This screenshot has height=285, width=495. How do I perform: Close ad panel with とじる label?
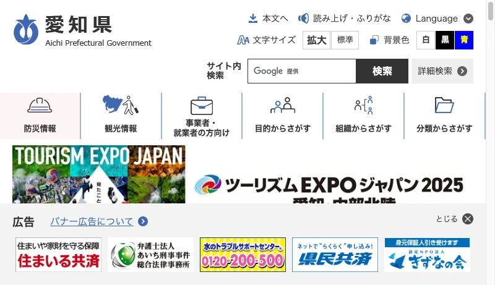point(446,219)
